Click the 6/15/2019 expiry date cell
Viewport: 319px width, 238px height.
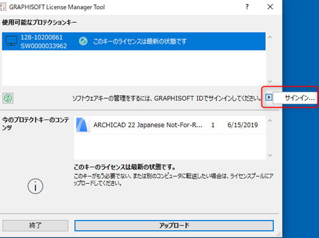point(242,125)
